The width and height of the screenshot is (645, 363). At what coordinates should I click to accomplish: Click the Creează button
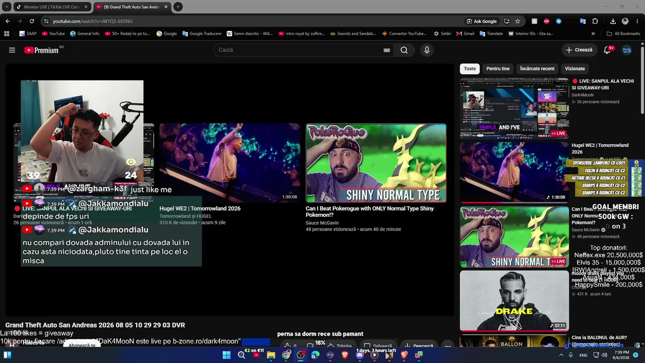(579, 50)
